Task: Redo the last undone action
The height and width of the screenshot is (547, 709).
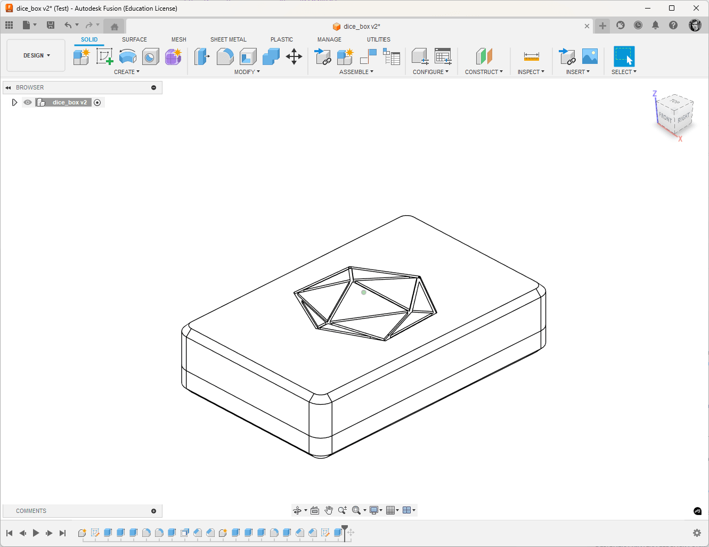Action: tap(89, 25)
